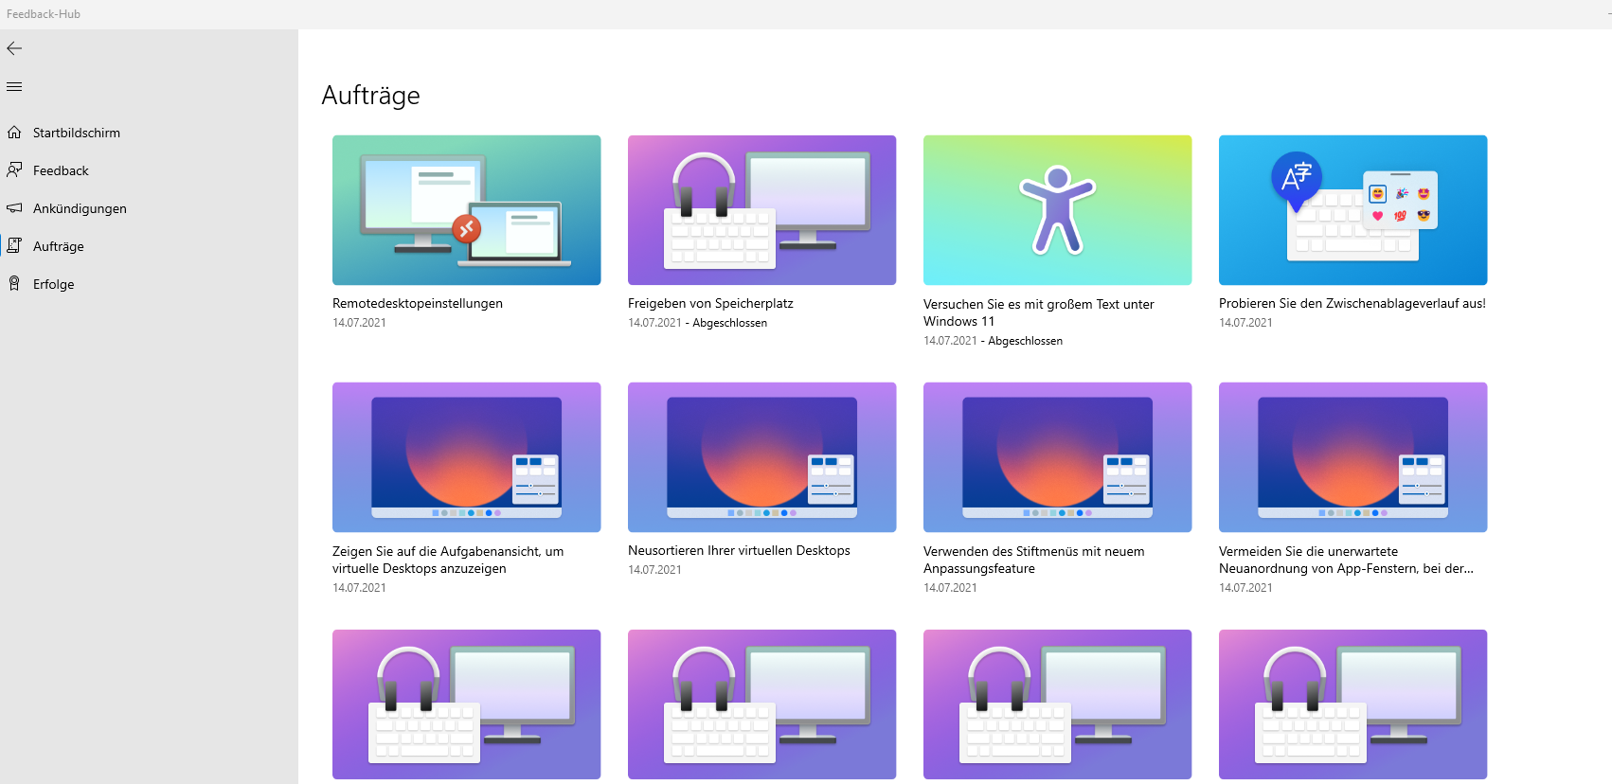Go back using the back arrow
Image resolution: width=1612 pixels, height=784 pixels.
pos(14,48)
